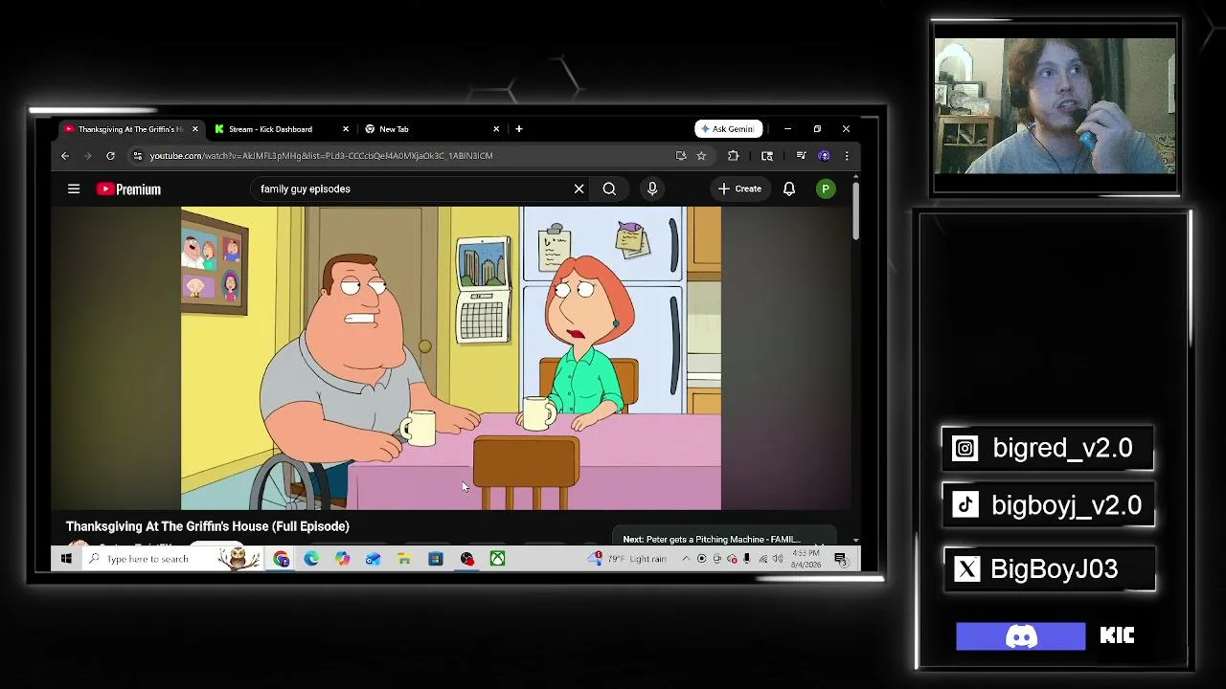Image resolution: width=1226 pixels, height=689 pixels.
Task: Open File Explorer from the taskbar
Action: tap(404, 559)
